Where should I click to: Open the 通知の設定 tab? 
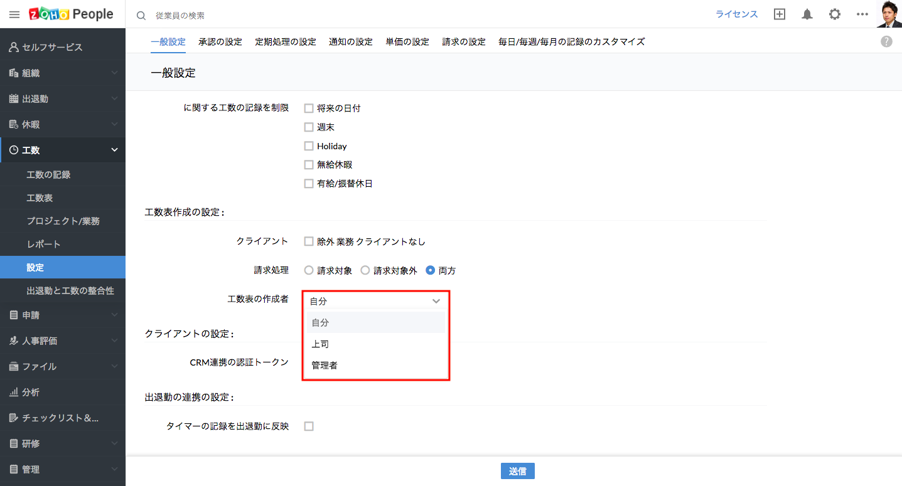[350, 42]
